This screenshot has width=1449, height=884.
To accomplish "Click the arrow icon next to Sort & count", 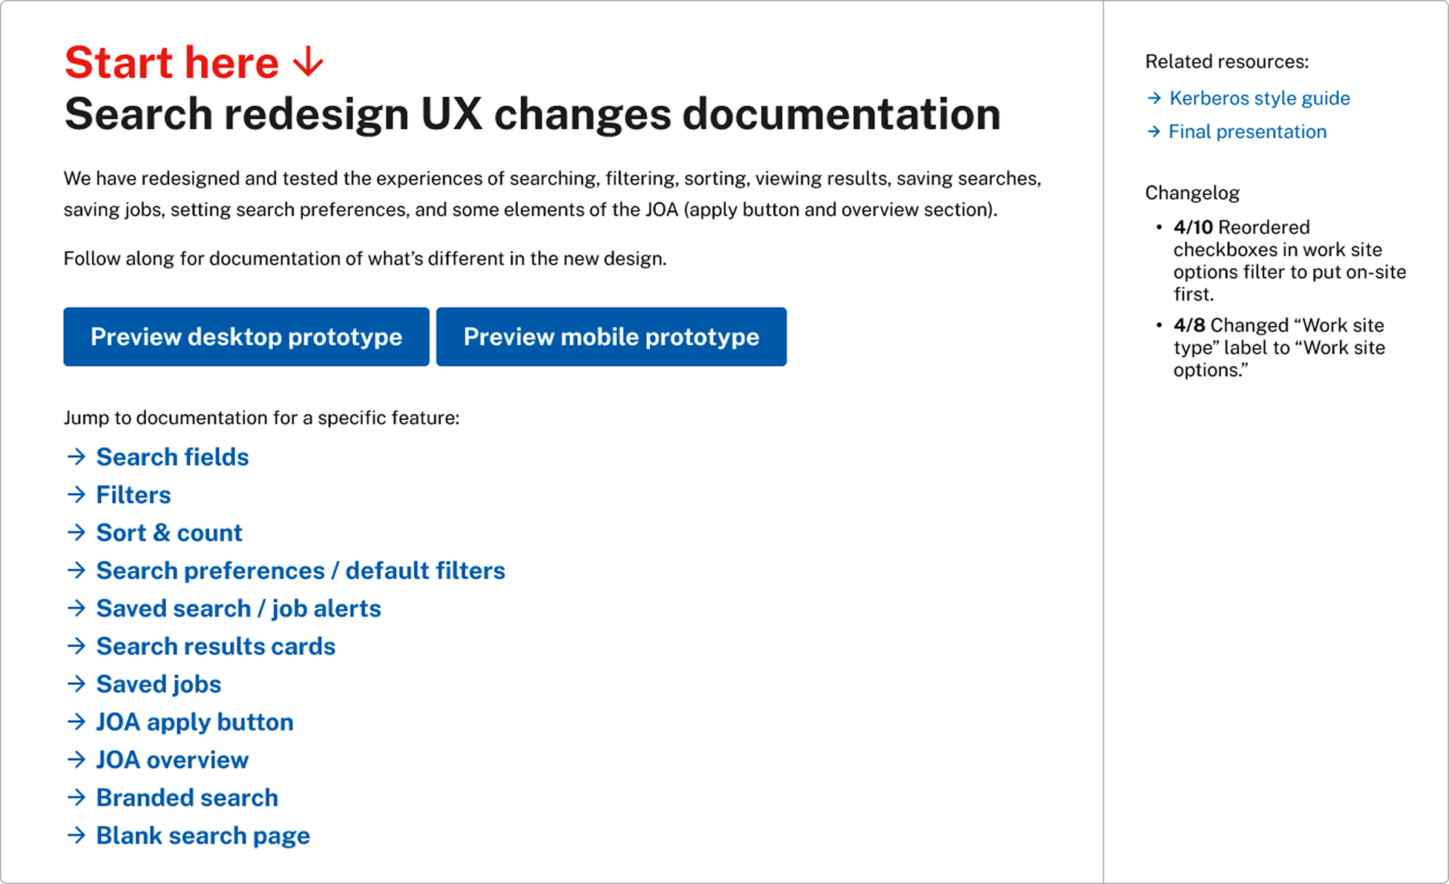I will pyautogui.click(x=76, y=532).
